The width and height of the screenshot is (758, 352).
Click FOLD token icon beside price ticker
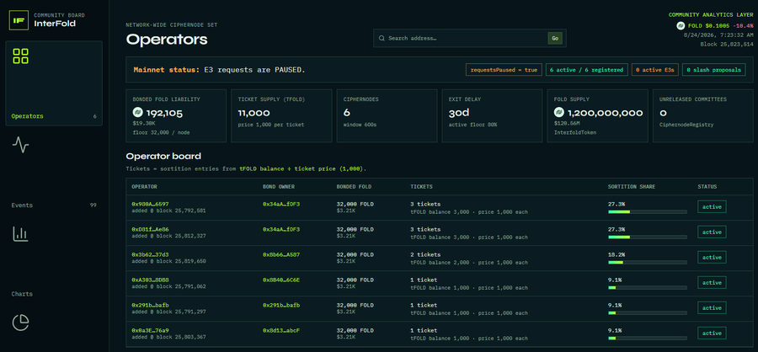pos(681,25)
